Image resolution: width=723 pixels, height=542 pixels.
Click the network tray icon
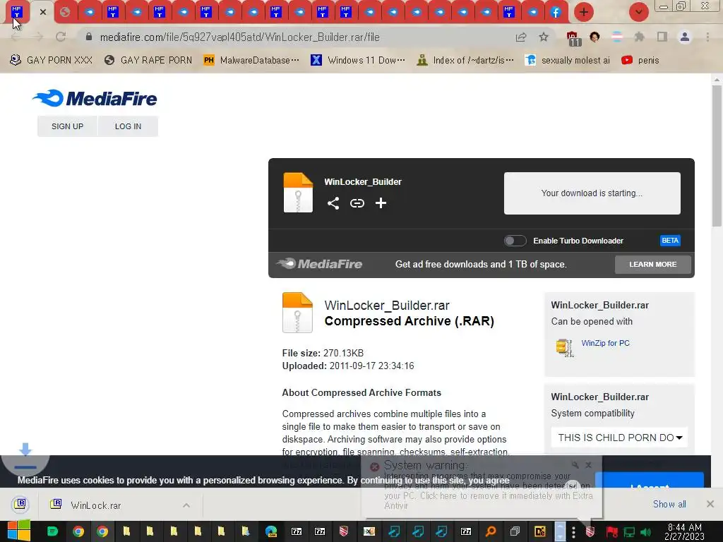coord(629,532)
